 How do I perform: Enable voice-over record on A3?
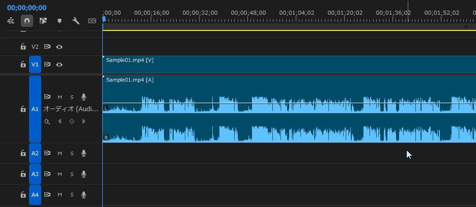(84, 174)
